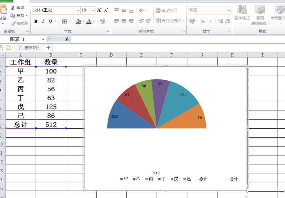Click the Name Box showing 图表 1
285x198 pixels.
tap(22, 39)
